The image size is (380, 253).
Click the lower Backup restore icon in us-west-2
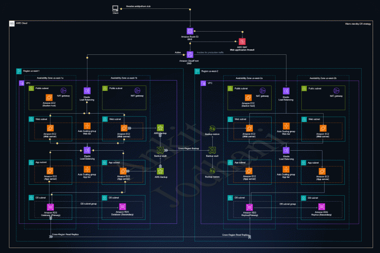coord(212,171)
